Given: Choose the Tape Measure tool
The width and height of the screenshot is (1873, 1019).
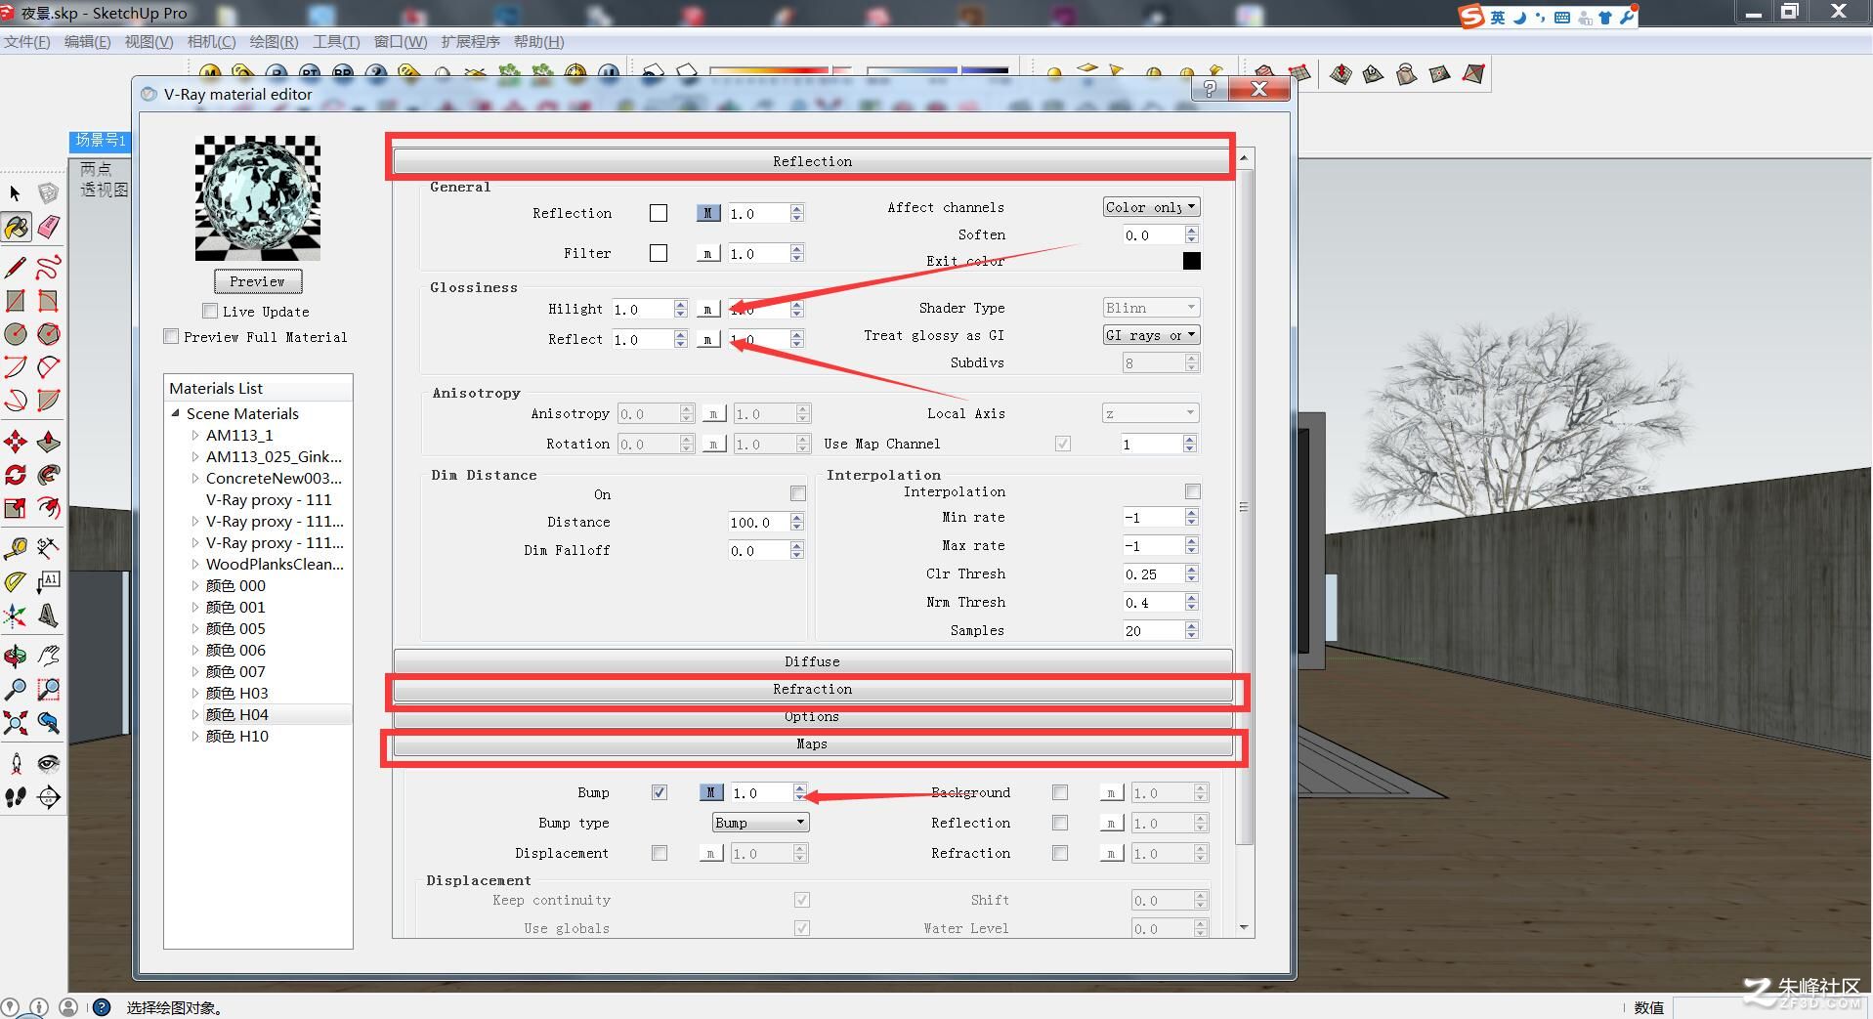Looking at the screenshot, I should click(15, 548).
